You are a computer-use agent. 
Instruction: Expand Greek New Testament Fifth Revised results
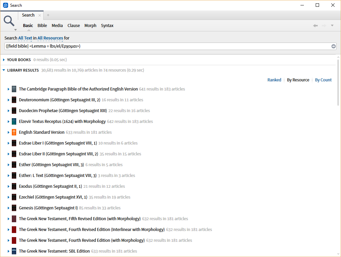point(8,219)
